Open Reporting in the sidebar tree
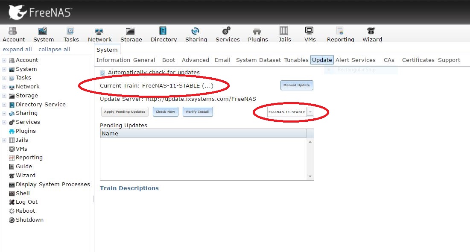Screen dimensions: 470x252 pyautogui.click(x=29, y=158)
